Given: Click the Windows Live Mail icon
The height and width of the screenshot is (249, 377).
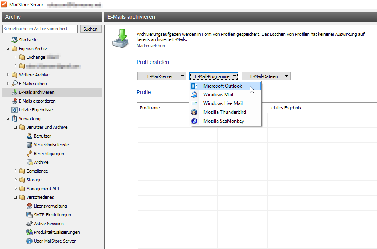Looking at the screenshot, I should point(194,103).
